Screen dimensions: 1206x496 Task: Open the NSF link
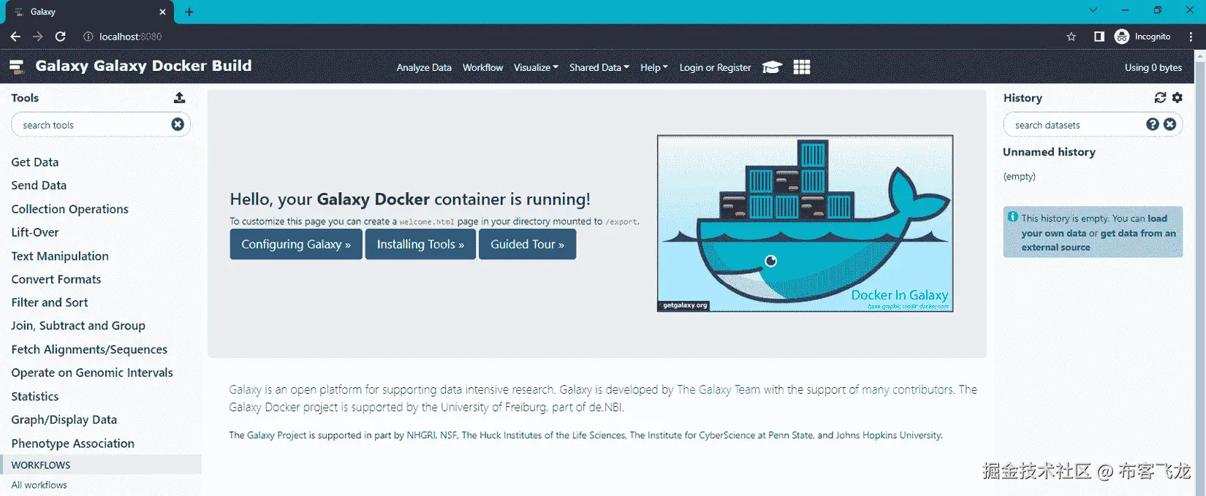(x=448, y=435)
